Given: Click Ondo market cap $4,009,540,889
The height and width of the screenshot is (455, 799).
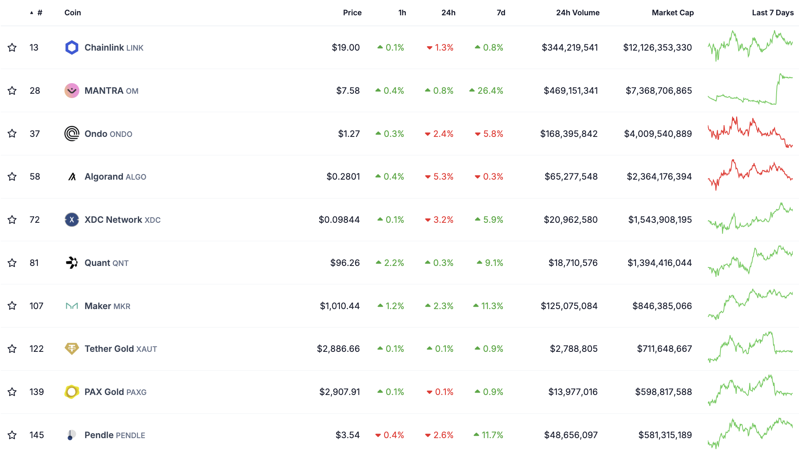Looking at the screenshot, I should click(658, 134).
